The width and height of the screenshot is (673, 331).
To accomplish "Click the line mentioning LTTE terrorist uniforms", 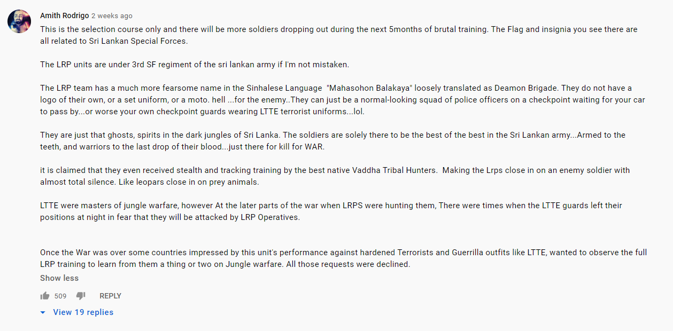I will pyautogui.click(x=202, y=112).
